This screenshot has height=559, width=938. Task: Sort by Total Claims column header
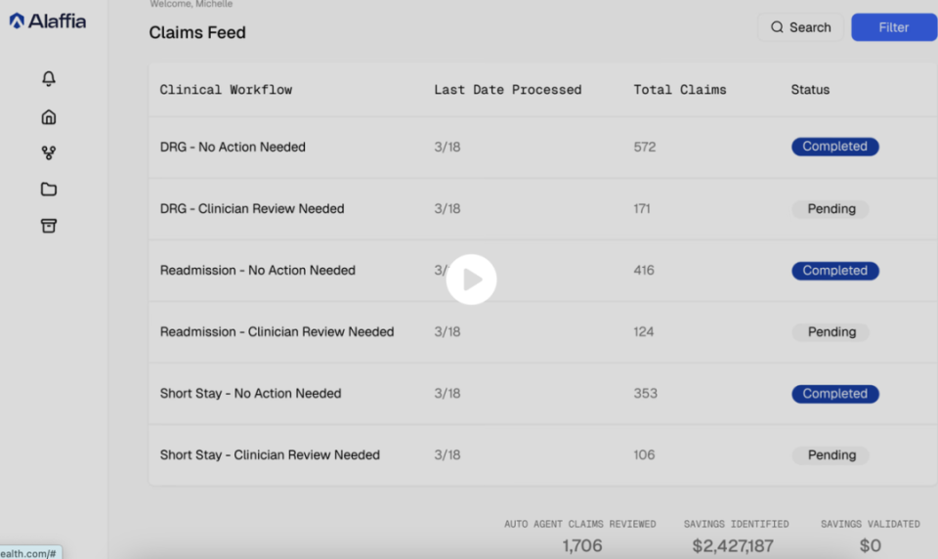[x=680, y=90]
